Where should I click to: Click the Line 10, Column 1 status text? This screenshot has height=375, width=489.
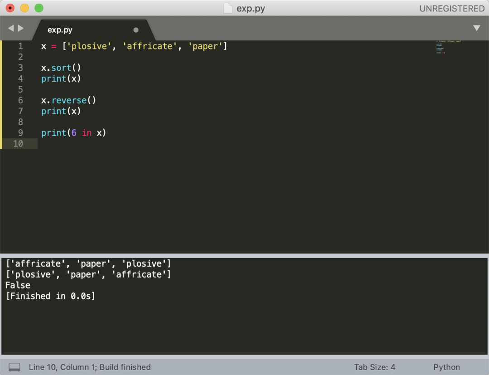pyautogui.click(x=90, y=367)
